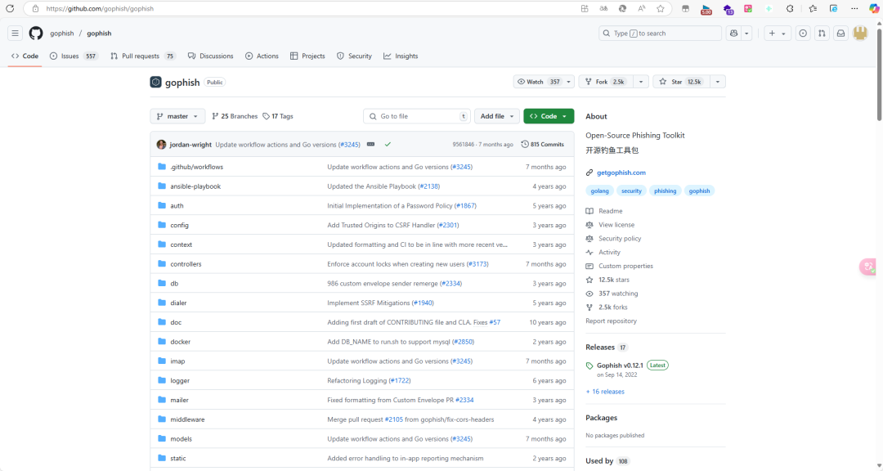Screen dimensions: 883x471
Task: Open the ansible-playbook folder
Action: click(195, 186)
